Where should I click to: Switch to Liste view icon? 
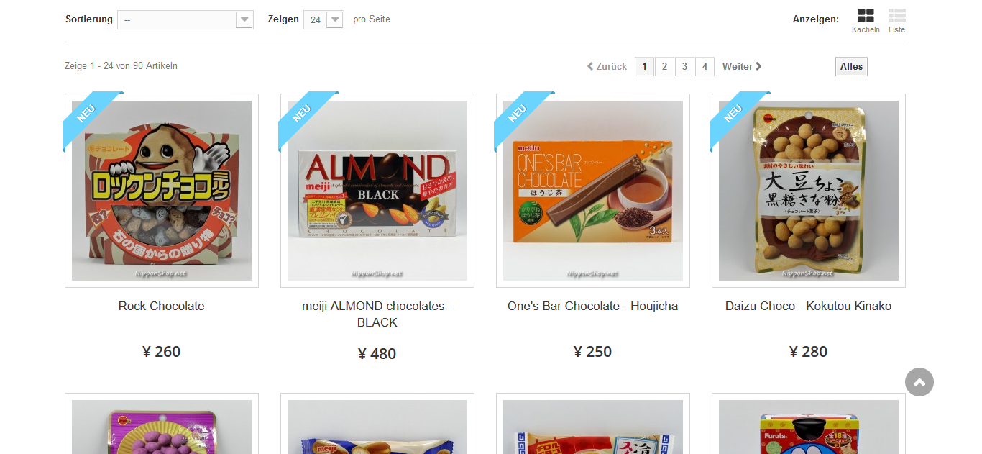(896, 16)
